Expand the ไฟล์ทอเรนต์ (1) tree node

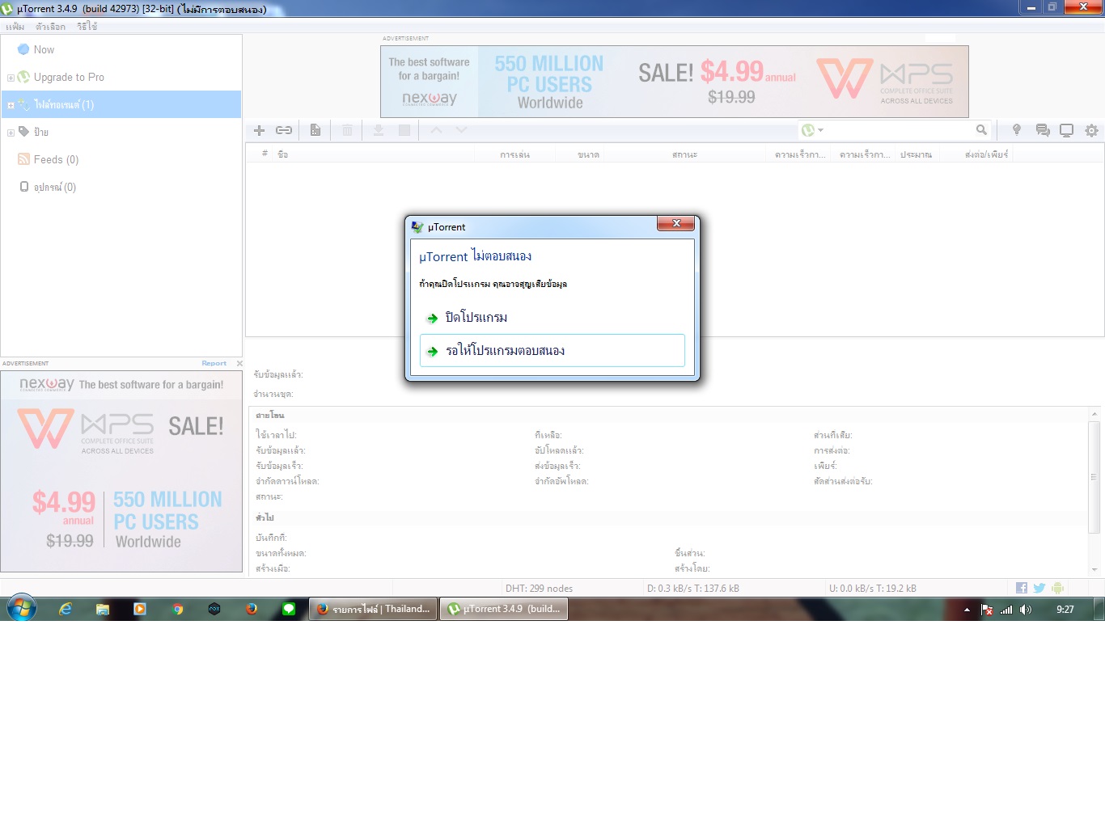point(11,105)
